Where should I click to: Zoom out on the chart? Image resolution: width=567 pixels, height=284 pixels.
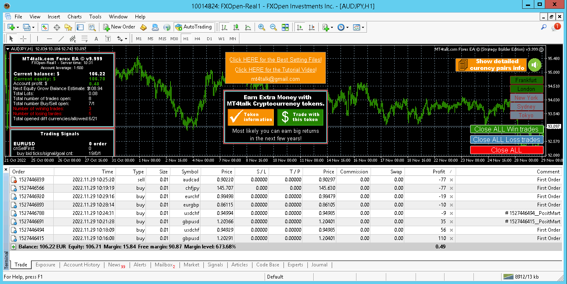pos(273,27)
